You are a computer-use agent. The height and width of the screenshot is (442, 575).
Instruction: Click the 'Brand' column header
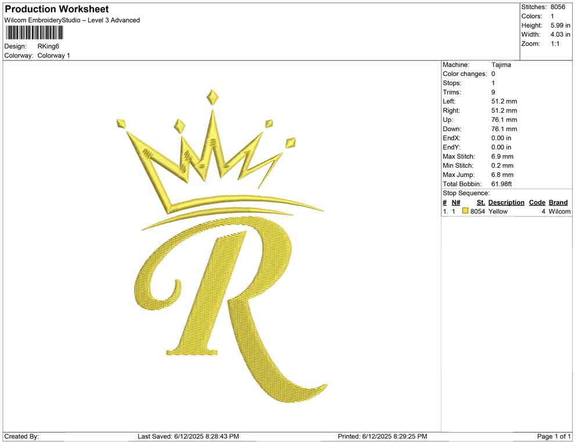(x=558, y=202)
